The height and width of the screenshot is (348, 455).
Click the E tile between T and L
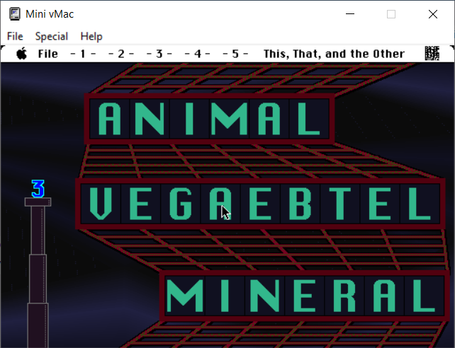click(x=380, y=204)
